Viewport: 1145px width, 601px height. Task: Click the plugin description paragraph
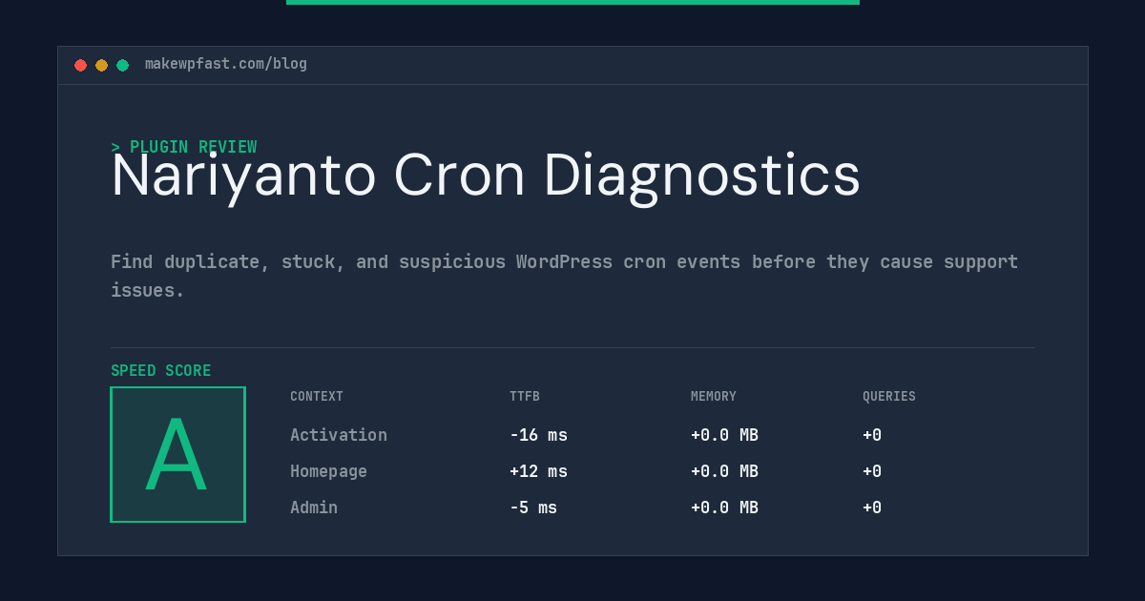565,276
